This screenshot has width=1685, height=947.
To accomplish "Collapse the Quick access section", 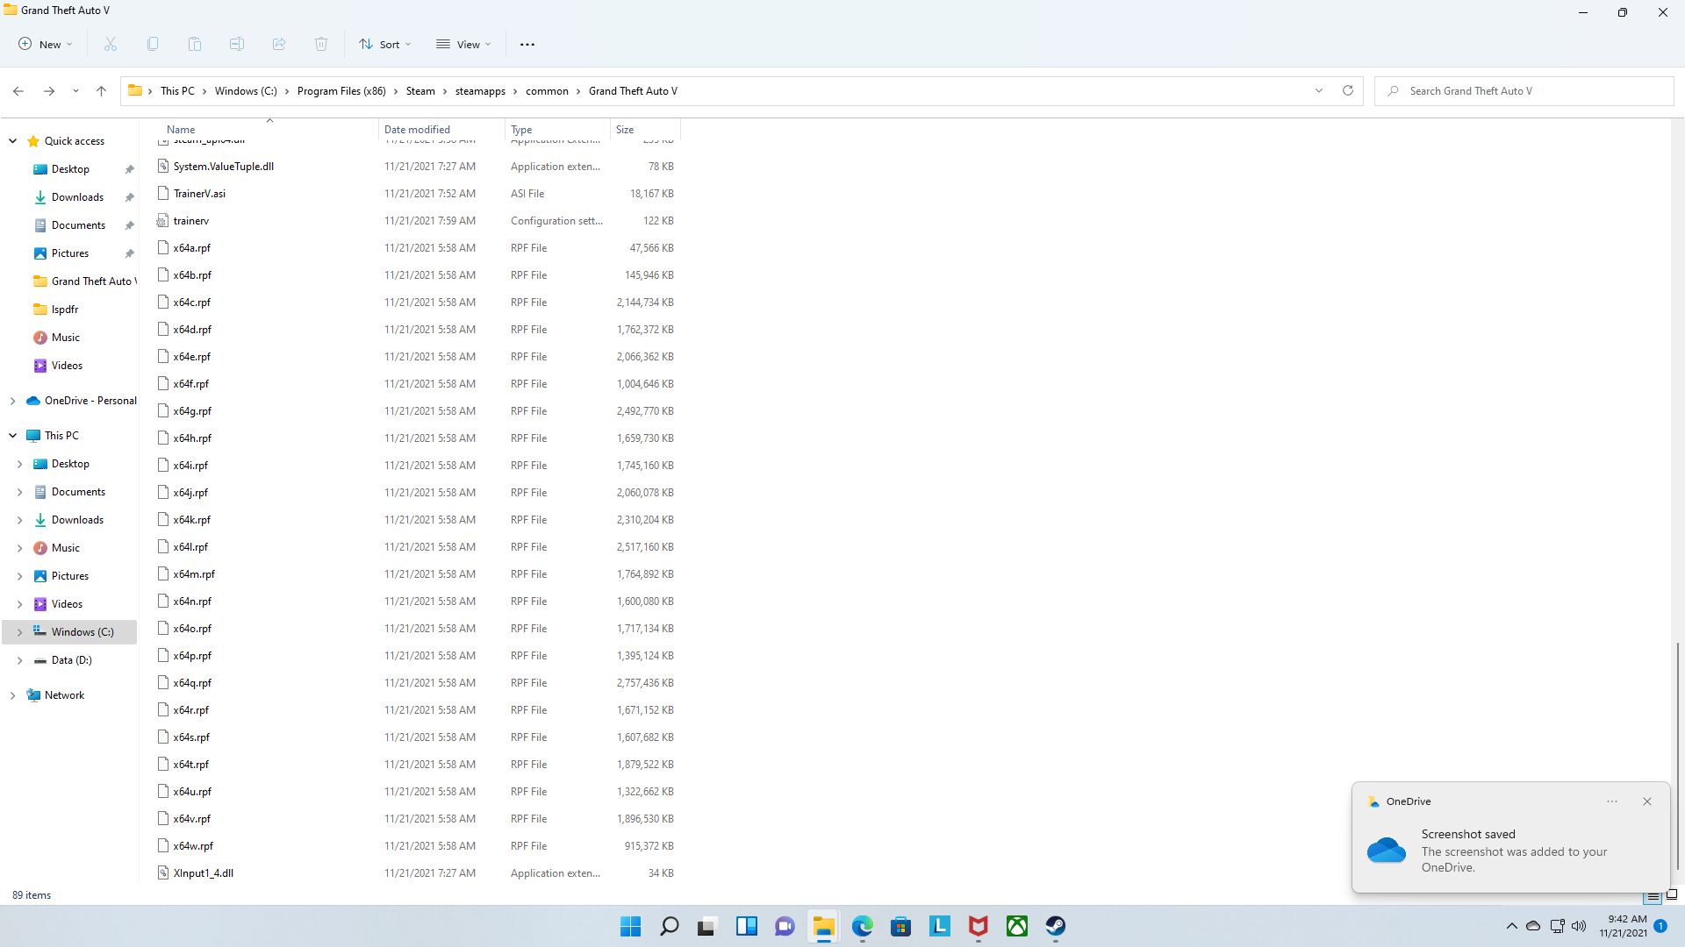I will [x=12, y=141].
